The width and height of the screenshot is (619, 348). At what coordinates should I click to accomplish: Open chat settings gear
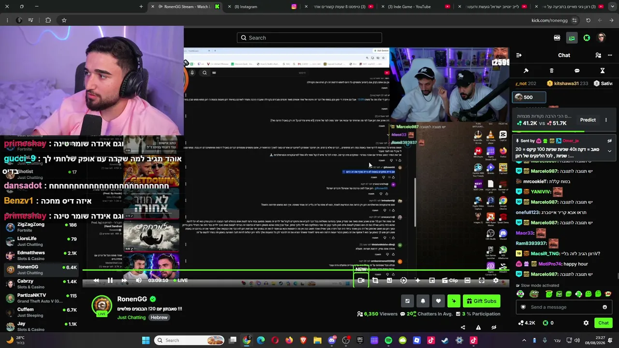pos(586,323)
